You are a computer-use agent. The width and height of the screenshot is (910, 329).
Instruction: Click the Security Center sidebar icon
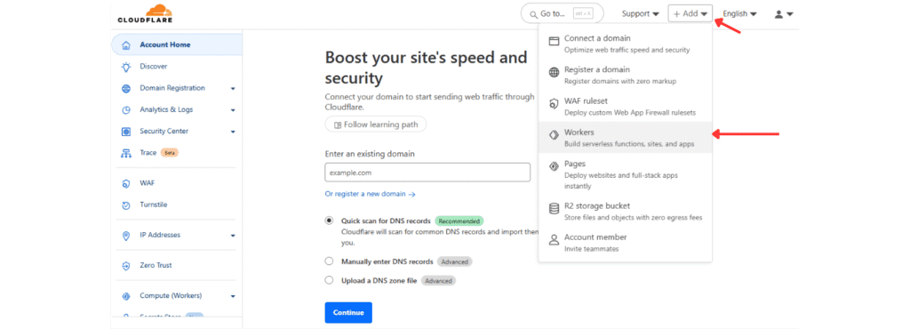click(x=126, y=132)
